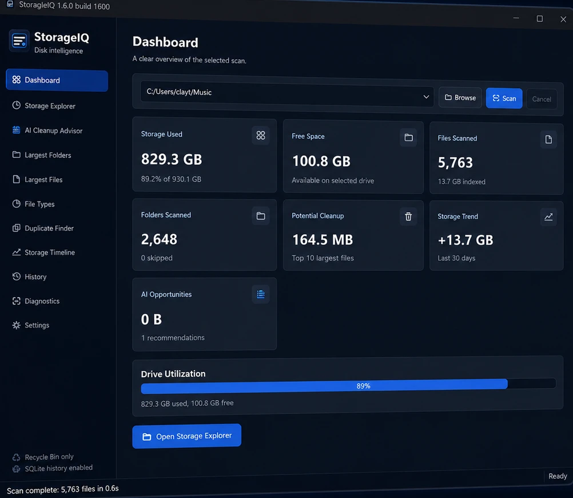Click the Largest Files document icon
Image resolution: width=573 pixels, height=498 pixels.
[x=17, y=179]
